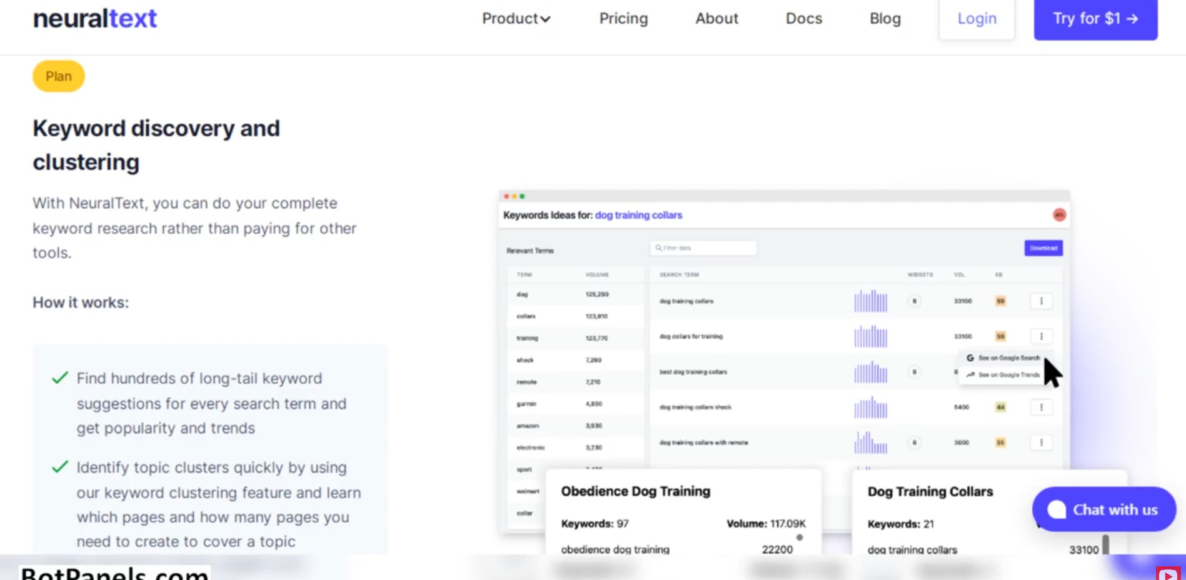
Task: Select See on Google Trends option
Action: coord(1003,375)
